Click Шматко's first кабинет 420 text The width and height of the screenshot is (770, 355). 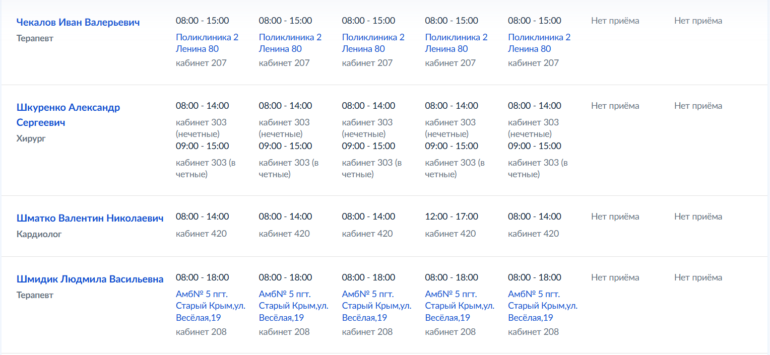pos(201,234)
